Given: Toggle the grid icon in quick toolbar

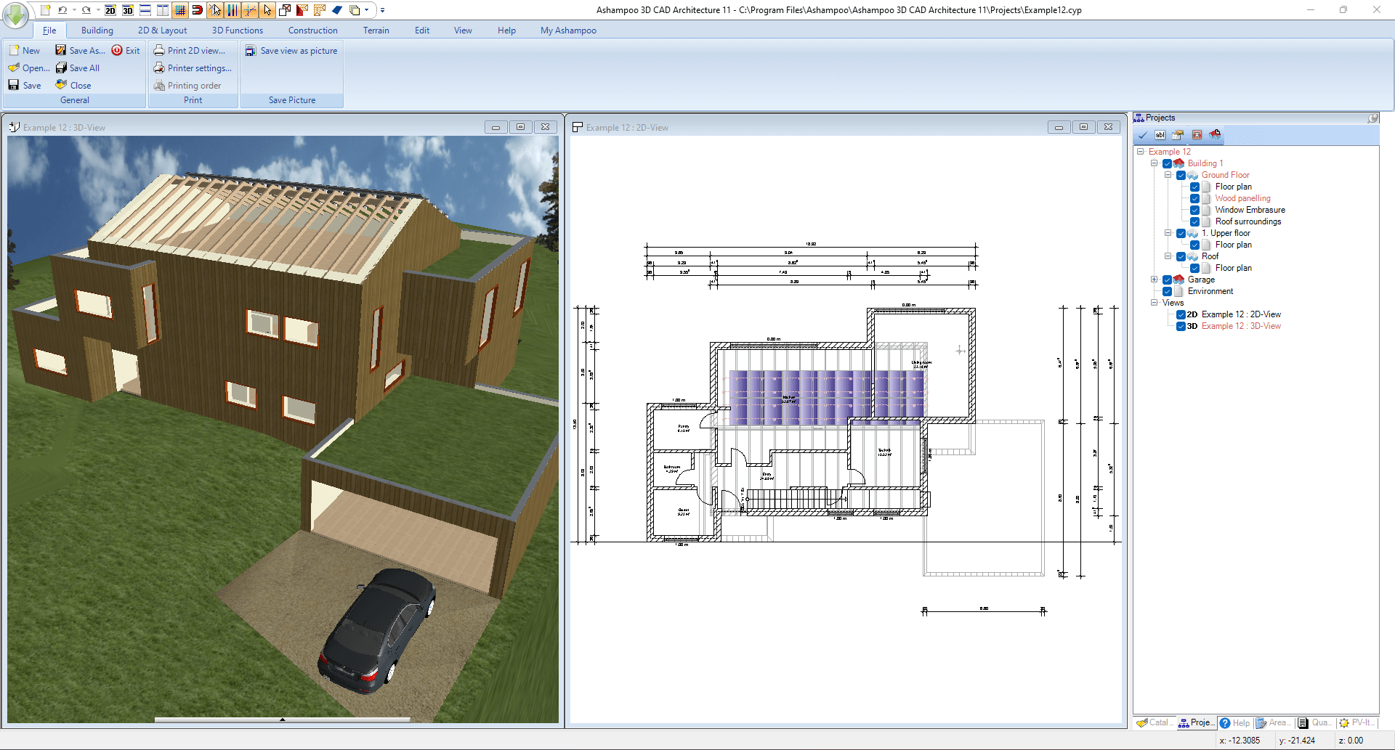Looking at the screenshot, I should click(180, 10).
